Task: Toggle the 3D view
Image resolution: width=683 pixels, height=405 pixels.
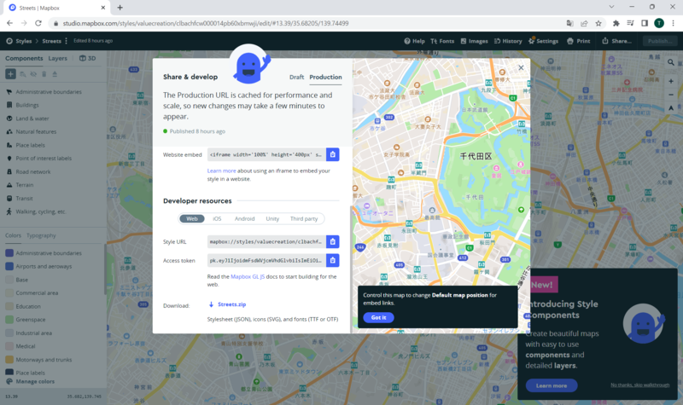Action: point(88,58)
